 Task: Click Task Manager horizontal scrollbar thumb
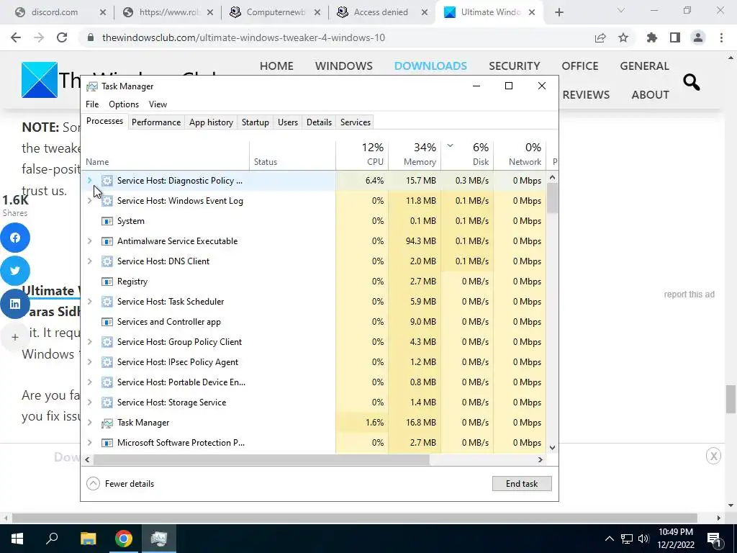coord(261,460)
